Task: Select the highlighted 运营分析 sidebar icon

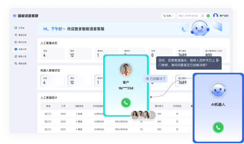Action: pyautogui.click(x=16, y=49)
